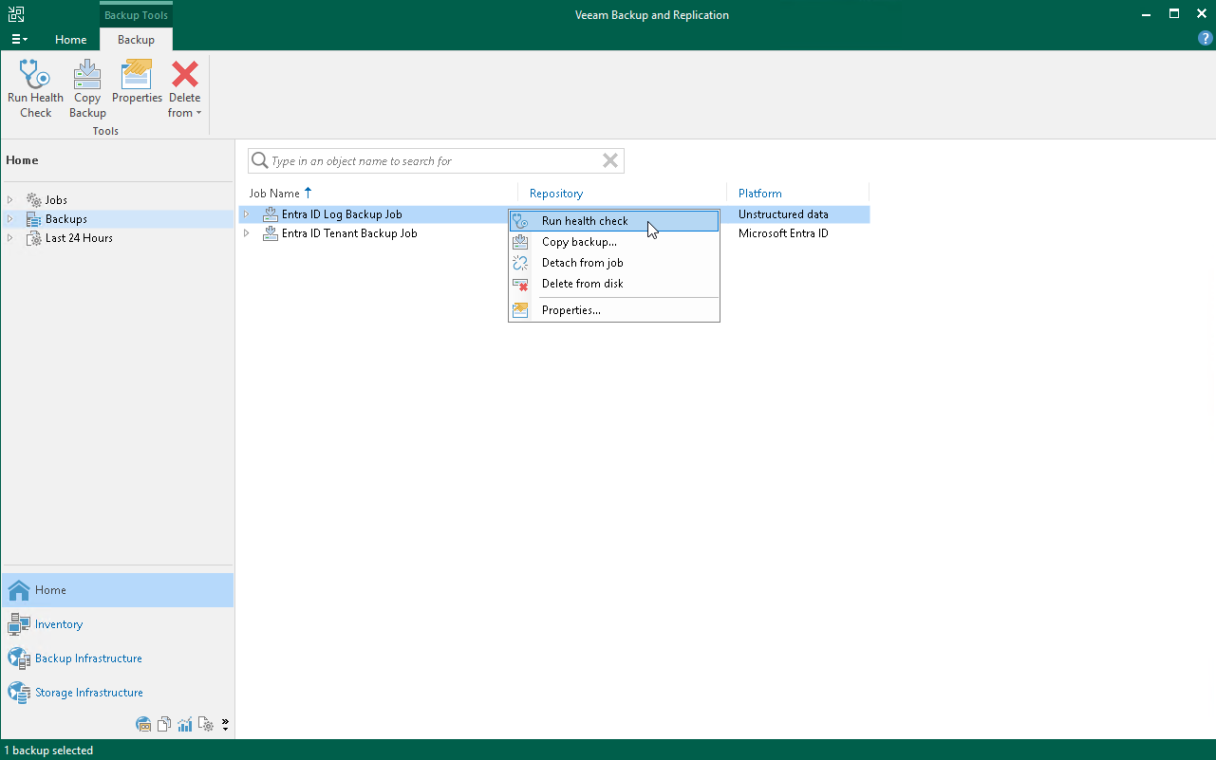Expand the Jobs tree node
This screenshot has width=1216, height=760.
click(x=10, y=200)
